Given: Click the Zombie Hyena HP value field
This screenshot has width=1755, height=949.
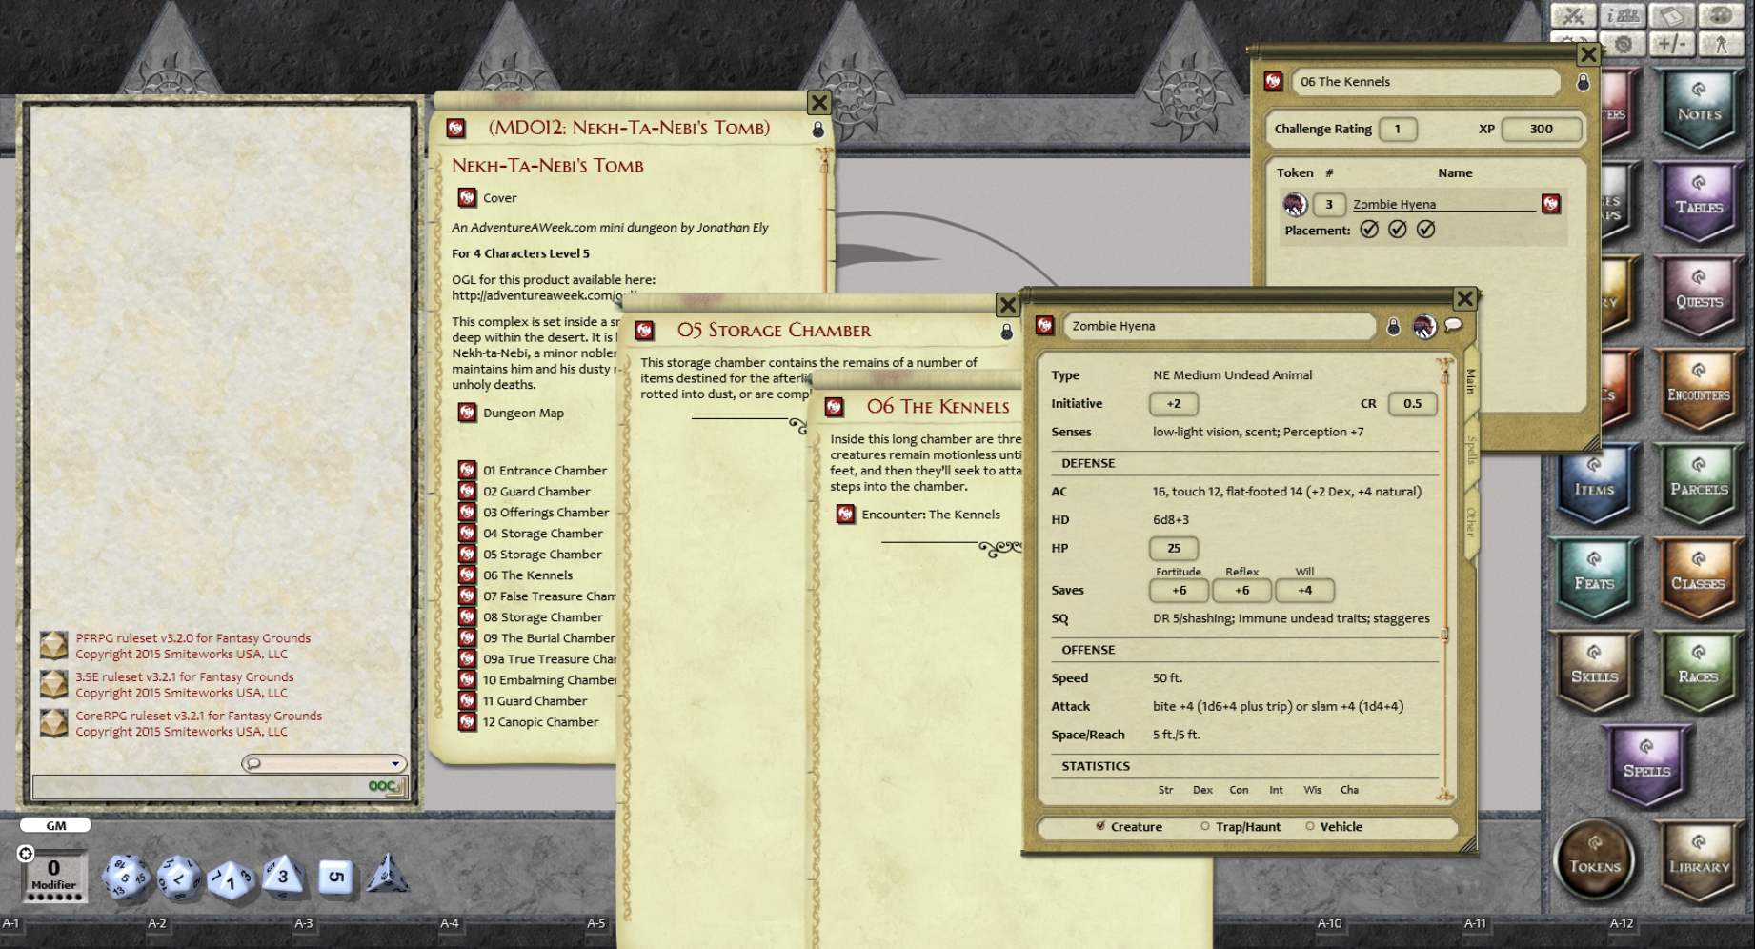Looking at the screenshot, I should point(1174,548).
